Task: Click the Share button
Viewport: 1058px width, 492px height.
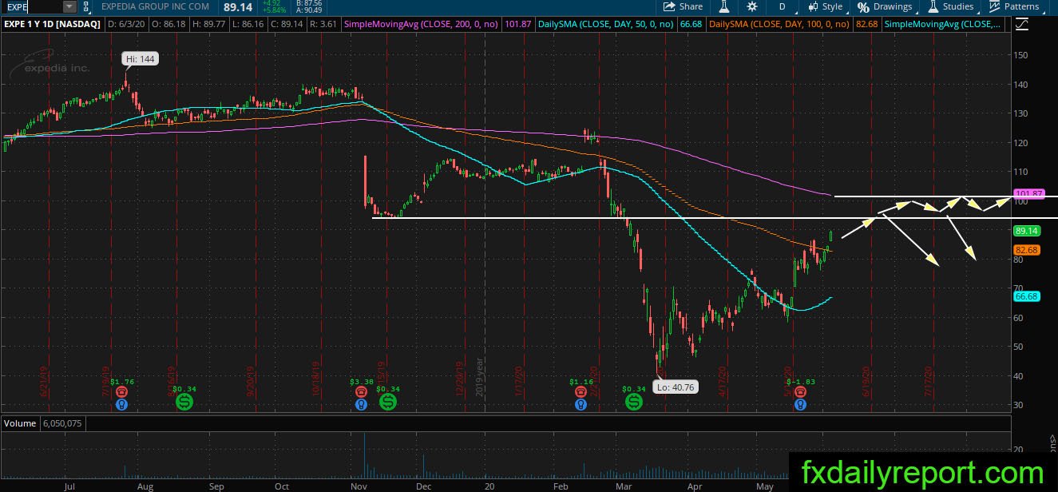Action: 684,6
